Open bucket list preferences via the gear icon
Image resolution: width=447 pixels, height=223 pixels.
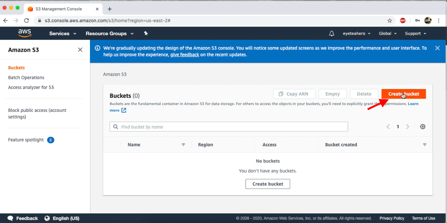(423, 126)
